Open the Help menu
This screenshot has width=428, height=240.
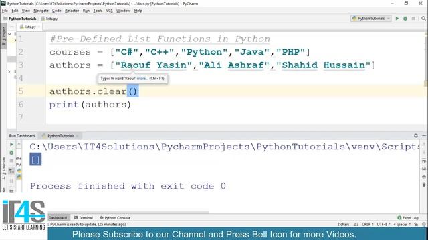(x=138, y=11)
